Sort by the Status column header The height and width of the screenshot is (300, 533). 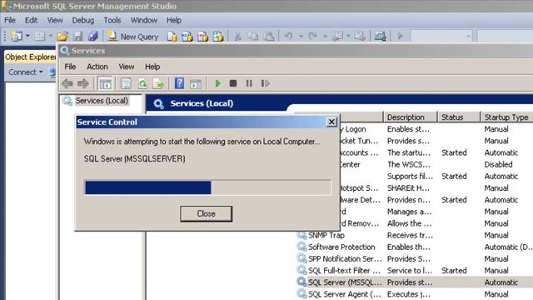[459, 117]
